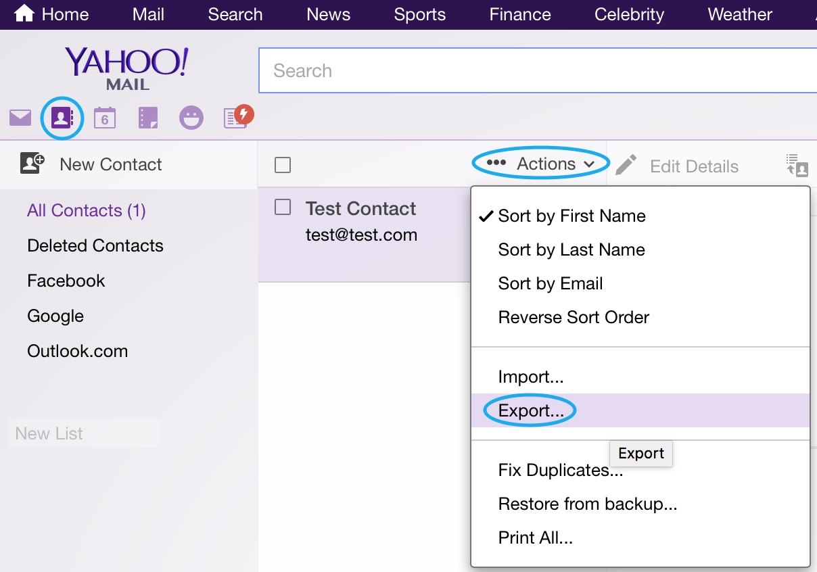
Task: Open the Notepad icon
Action: pyautogui.click(x=148, y=118)
